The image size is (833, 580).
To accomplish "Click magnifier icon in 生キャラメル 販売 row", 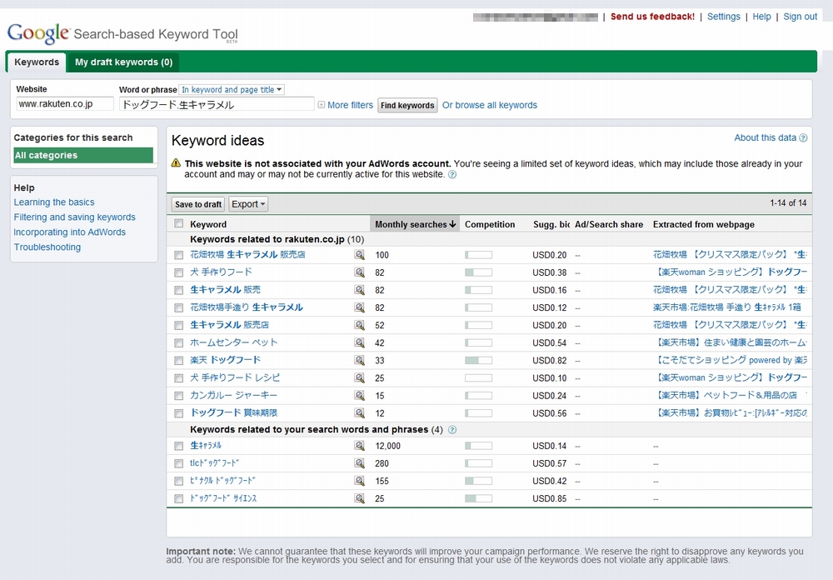I will coord(360,290).
